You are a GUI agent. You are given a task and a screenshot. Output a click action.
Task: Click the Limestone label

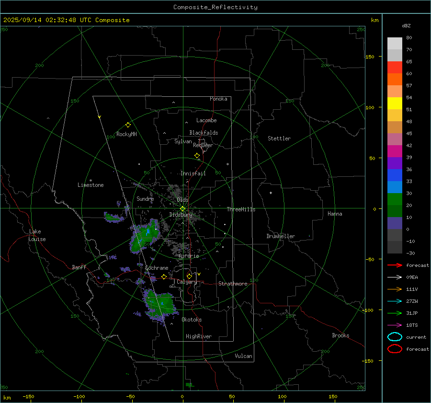[91, 185]
